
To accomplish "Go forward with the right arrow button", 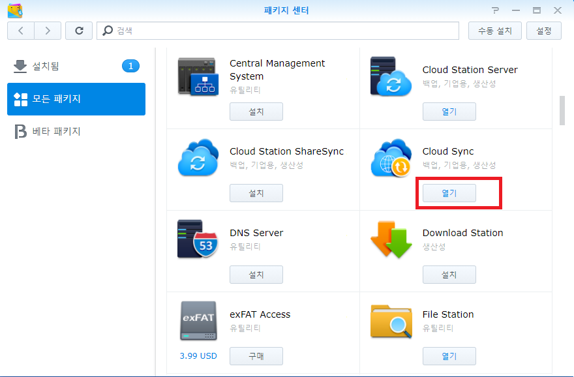I will coord(48,31).
